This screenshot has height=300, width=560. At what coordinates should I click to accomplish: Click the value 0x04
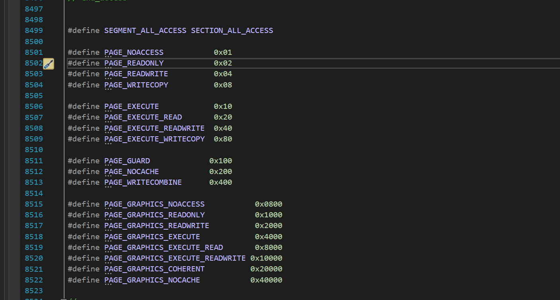223,74
